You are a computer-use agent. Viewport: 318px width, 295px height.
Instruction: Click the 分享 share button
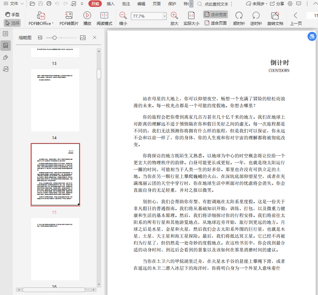click(277, 4)
